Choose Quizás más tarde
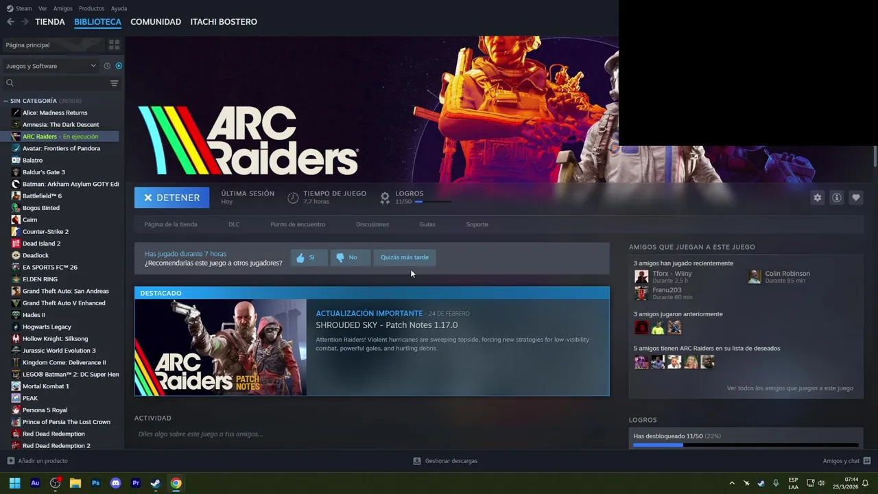This screenshot has height=494, width=878. pos(405,257)
